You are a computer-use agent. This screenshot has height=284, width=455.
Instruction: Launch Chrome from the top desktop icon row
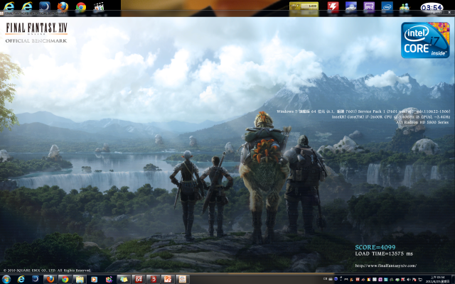80,7
